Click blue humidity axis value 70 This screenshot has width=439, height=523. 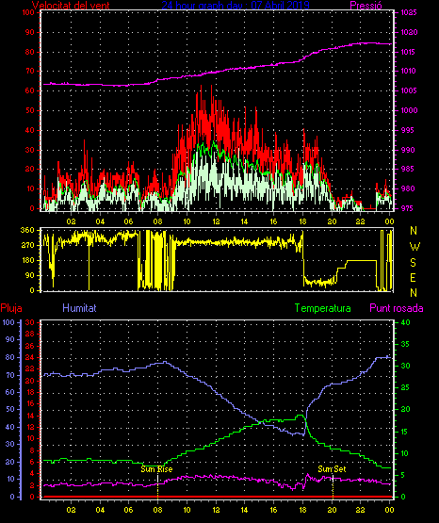point(10,376)
